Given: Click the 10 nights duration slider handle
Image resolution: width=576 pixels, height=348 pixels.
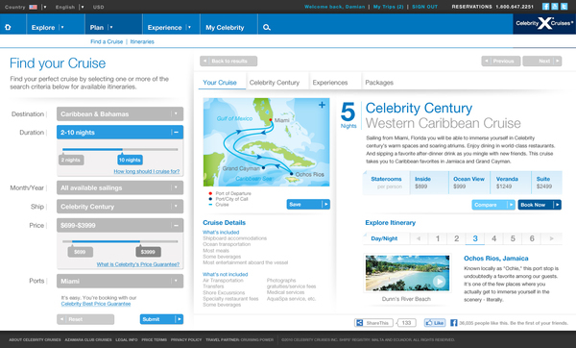Looking at the screenshot, I should pyautogui.click(x=130, y=160).
